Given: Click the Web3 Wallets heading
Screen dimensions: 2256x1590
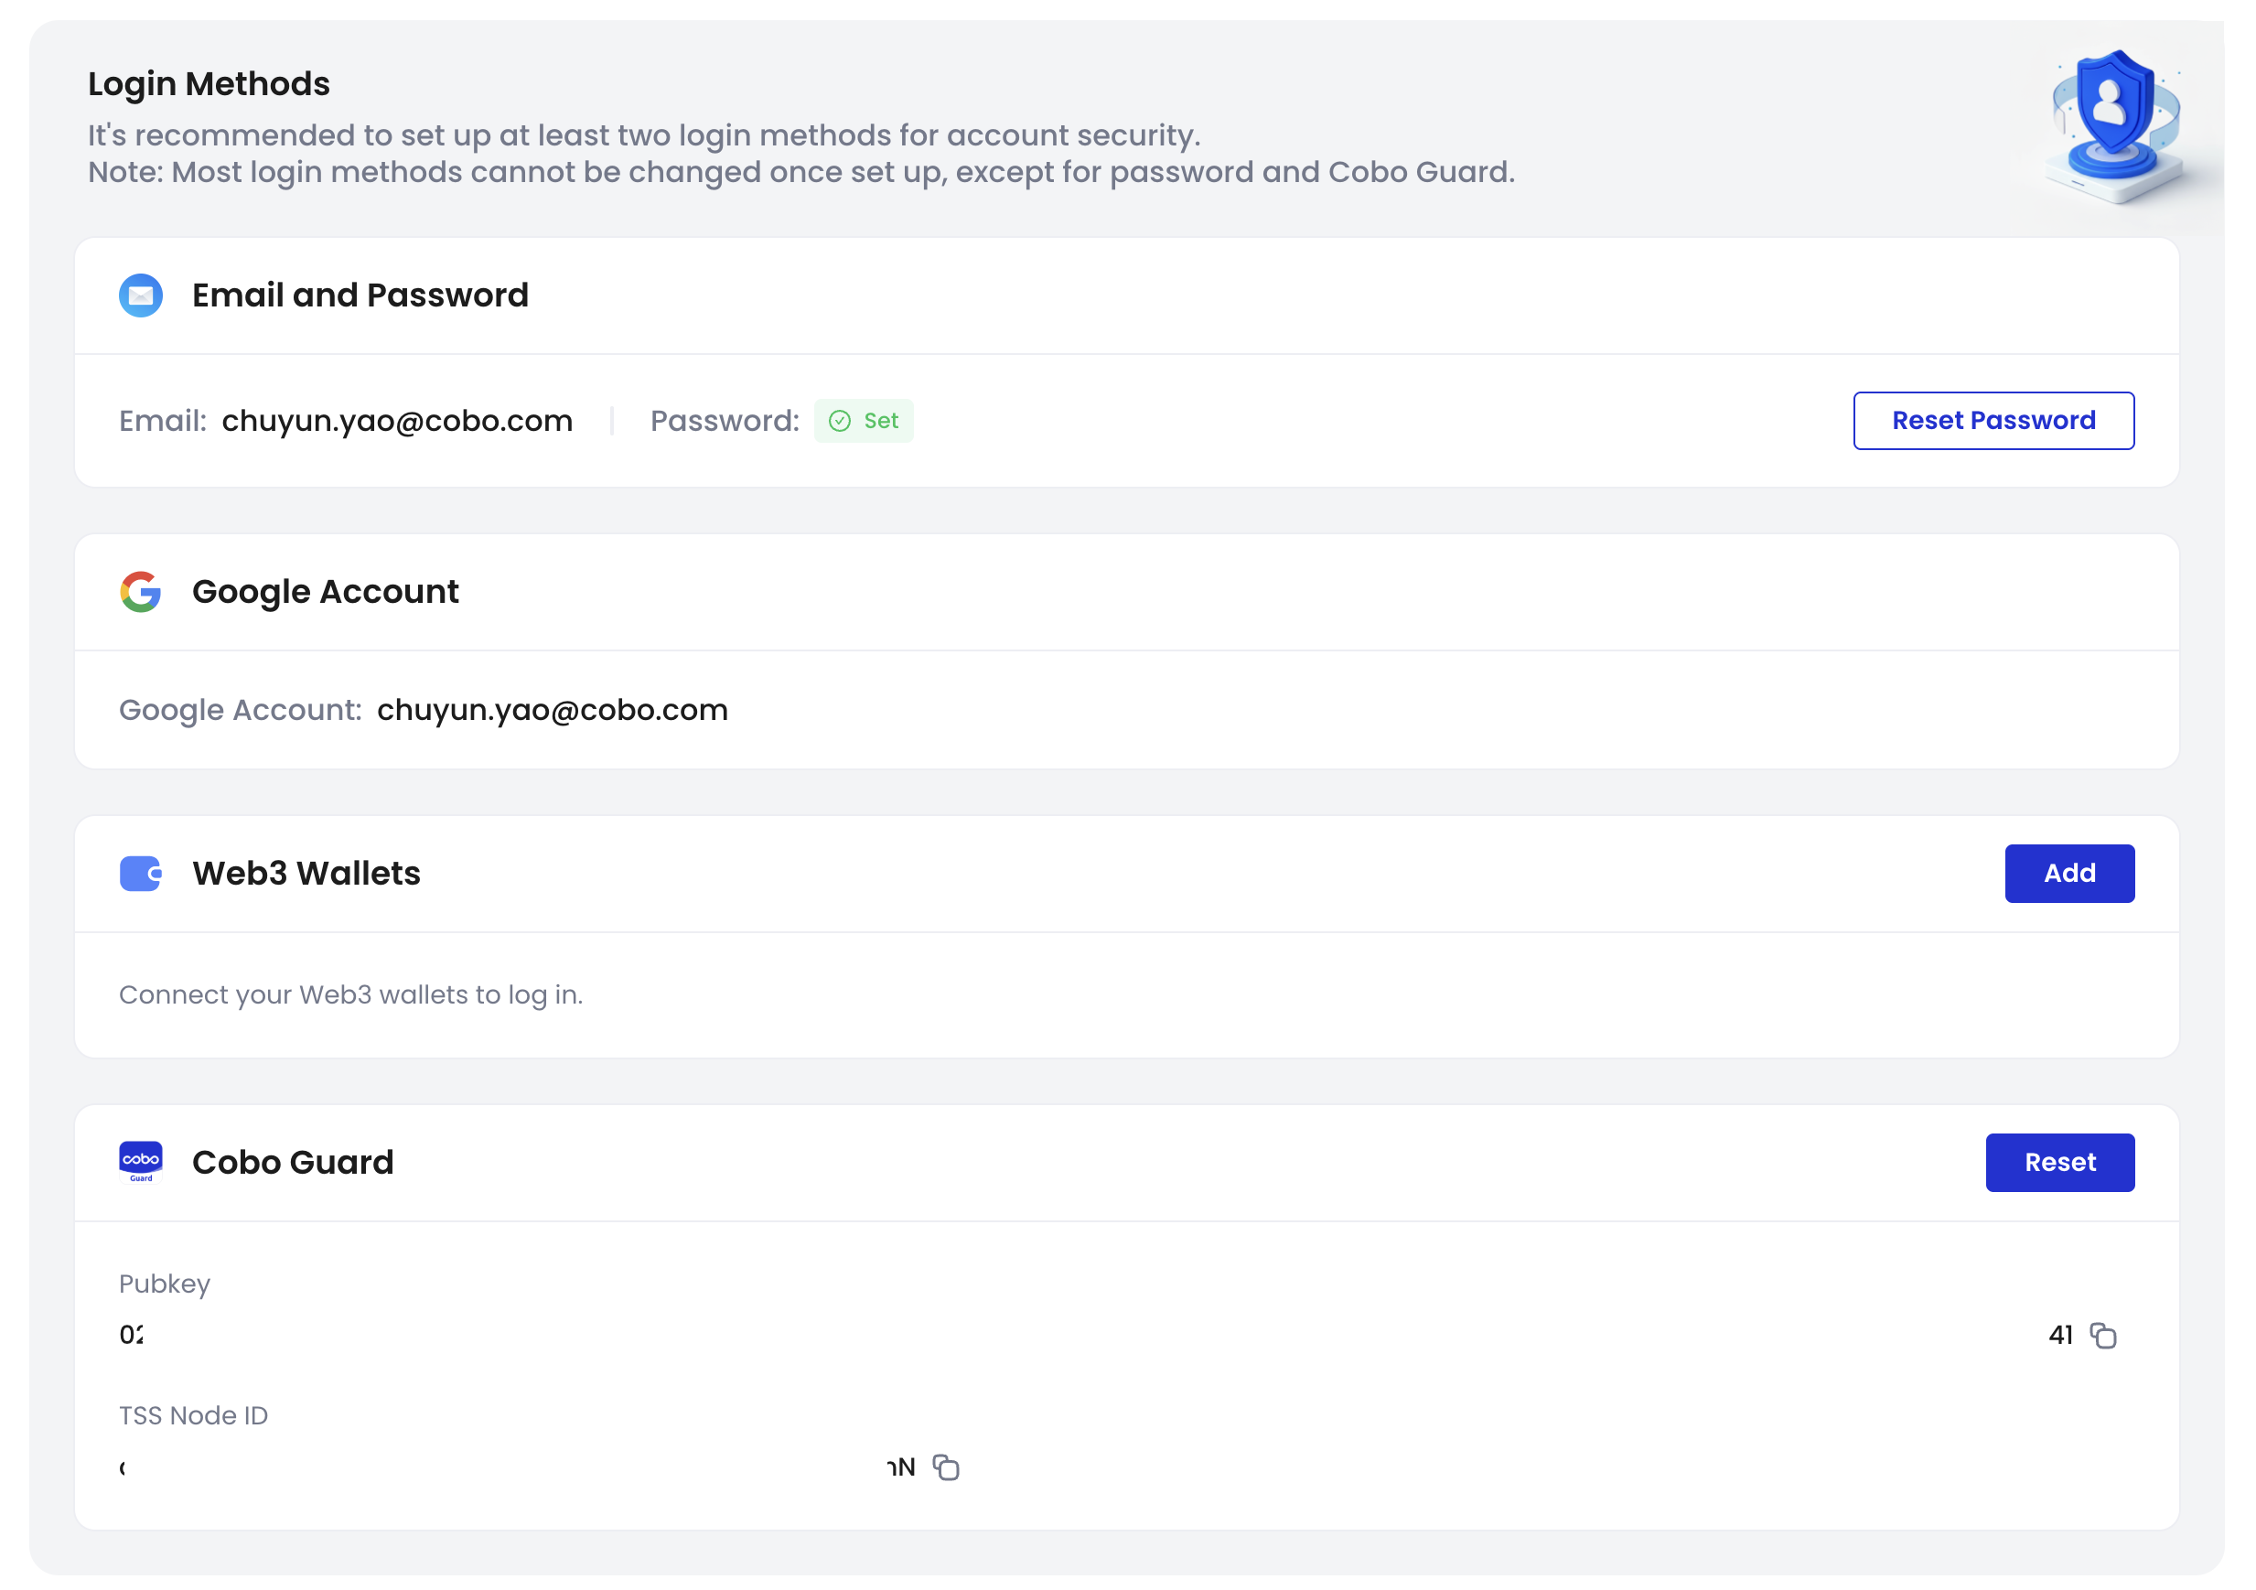Looking at the screenshot, I should 306,873.
